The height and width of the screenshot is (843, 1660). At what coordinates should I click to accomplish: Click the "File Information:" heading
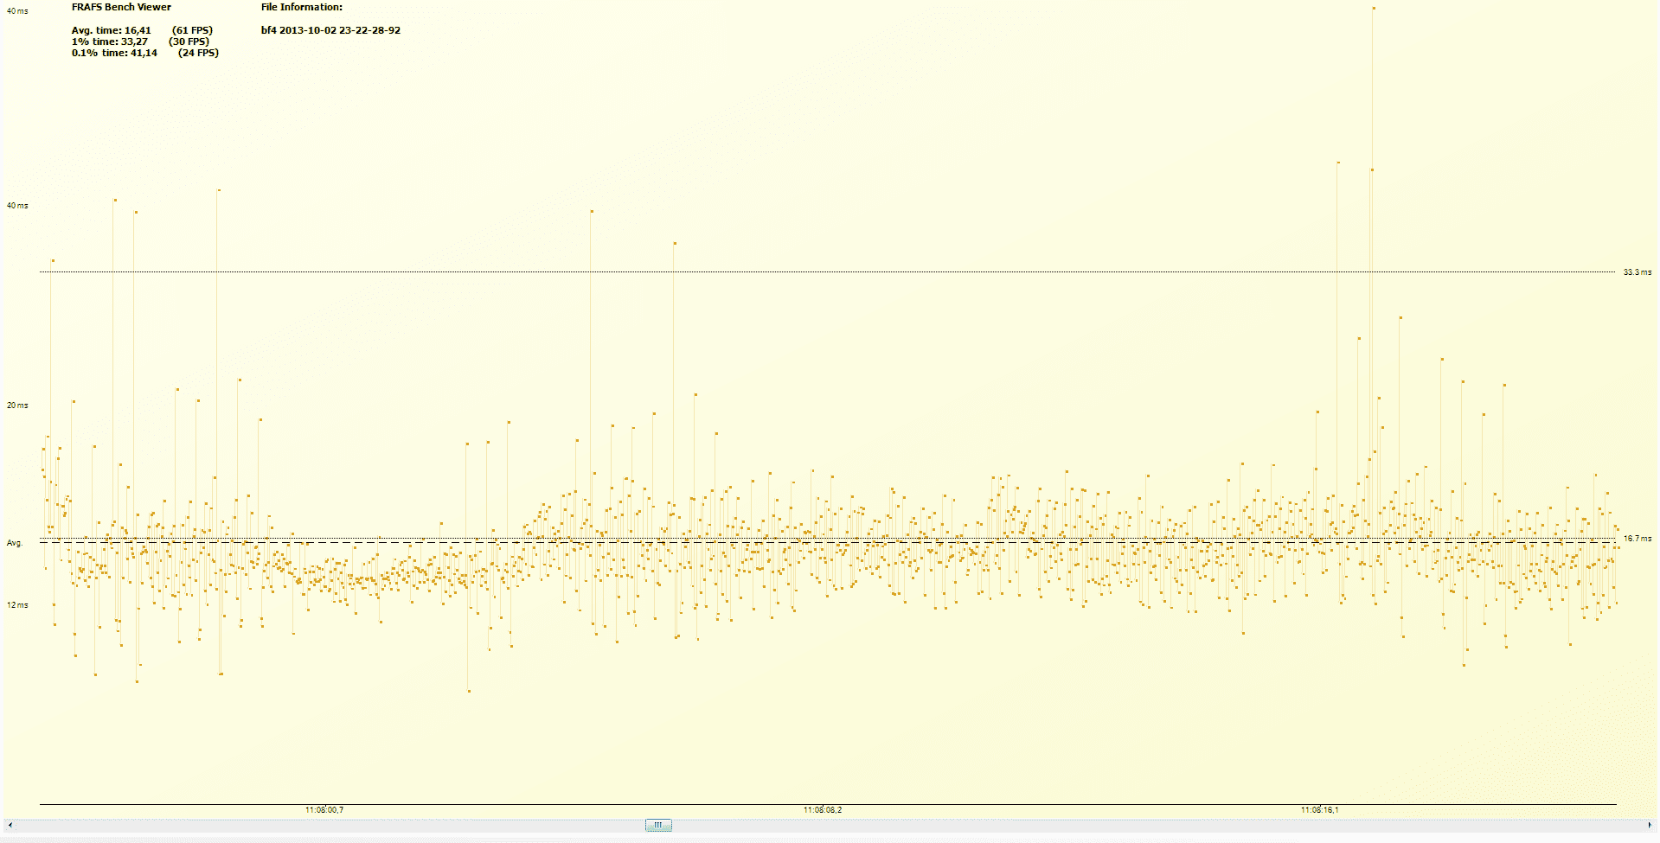coord(302,7)
